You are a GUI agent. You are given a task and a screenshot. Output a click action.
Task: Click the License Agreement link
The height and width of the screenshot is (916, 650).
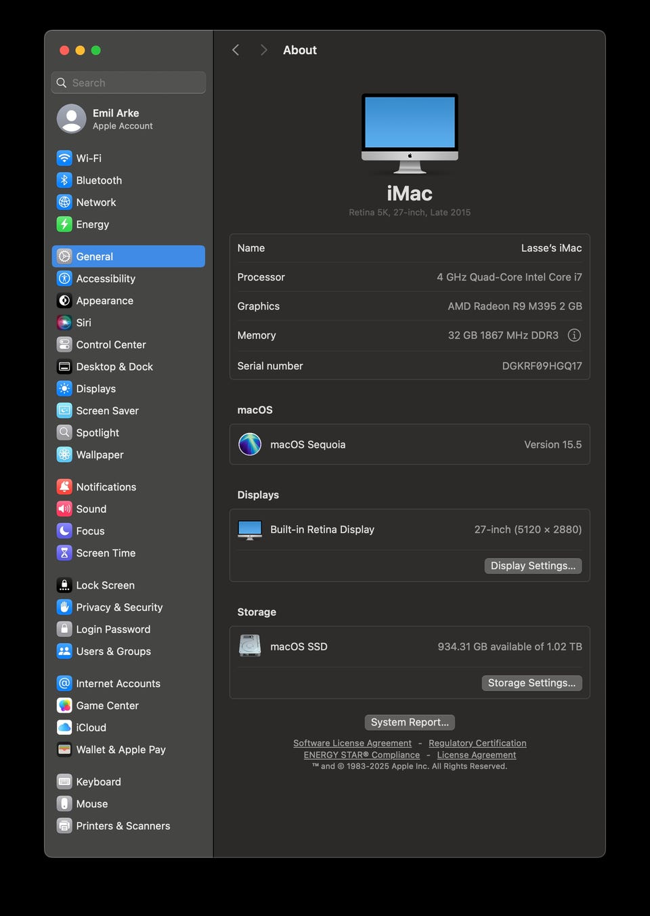[x=477, y=755]
